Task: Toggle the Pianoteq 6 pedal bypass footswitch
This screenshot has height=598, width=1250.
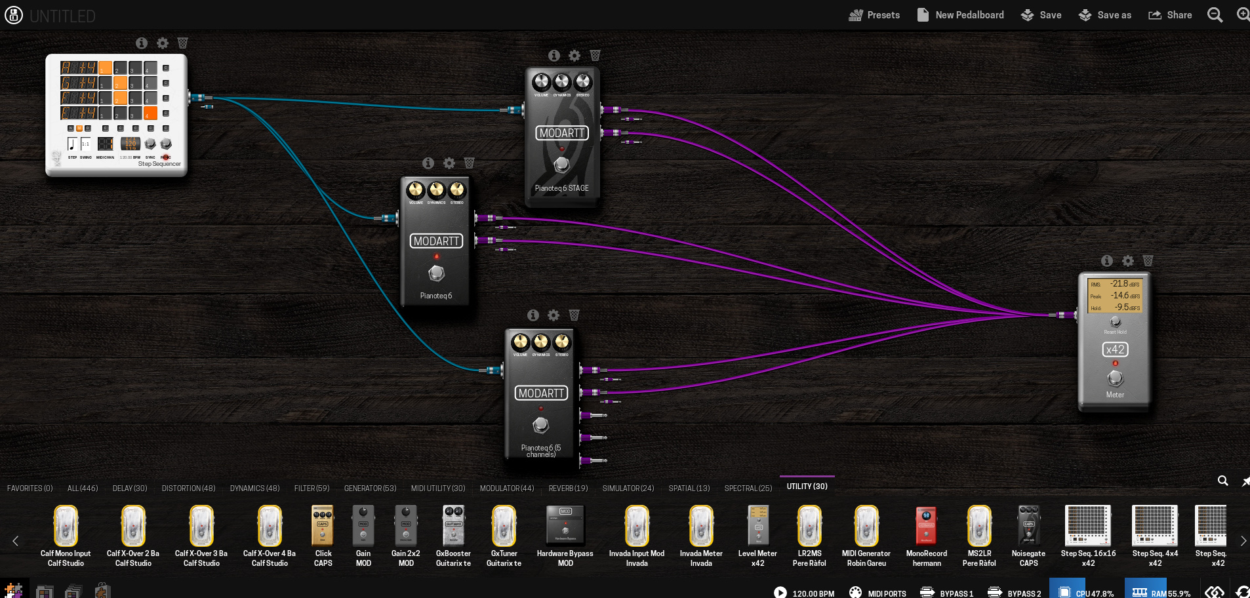Action: click(x=436, y=273)
